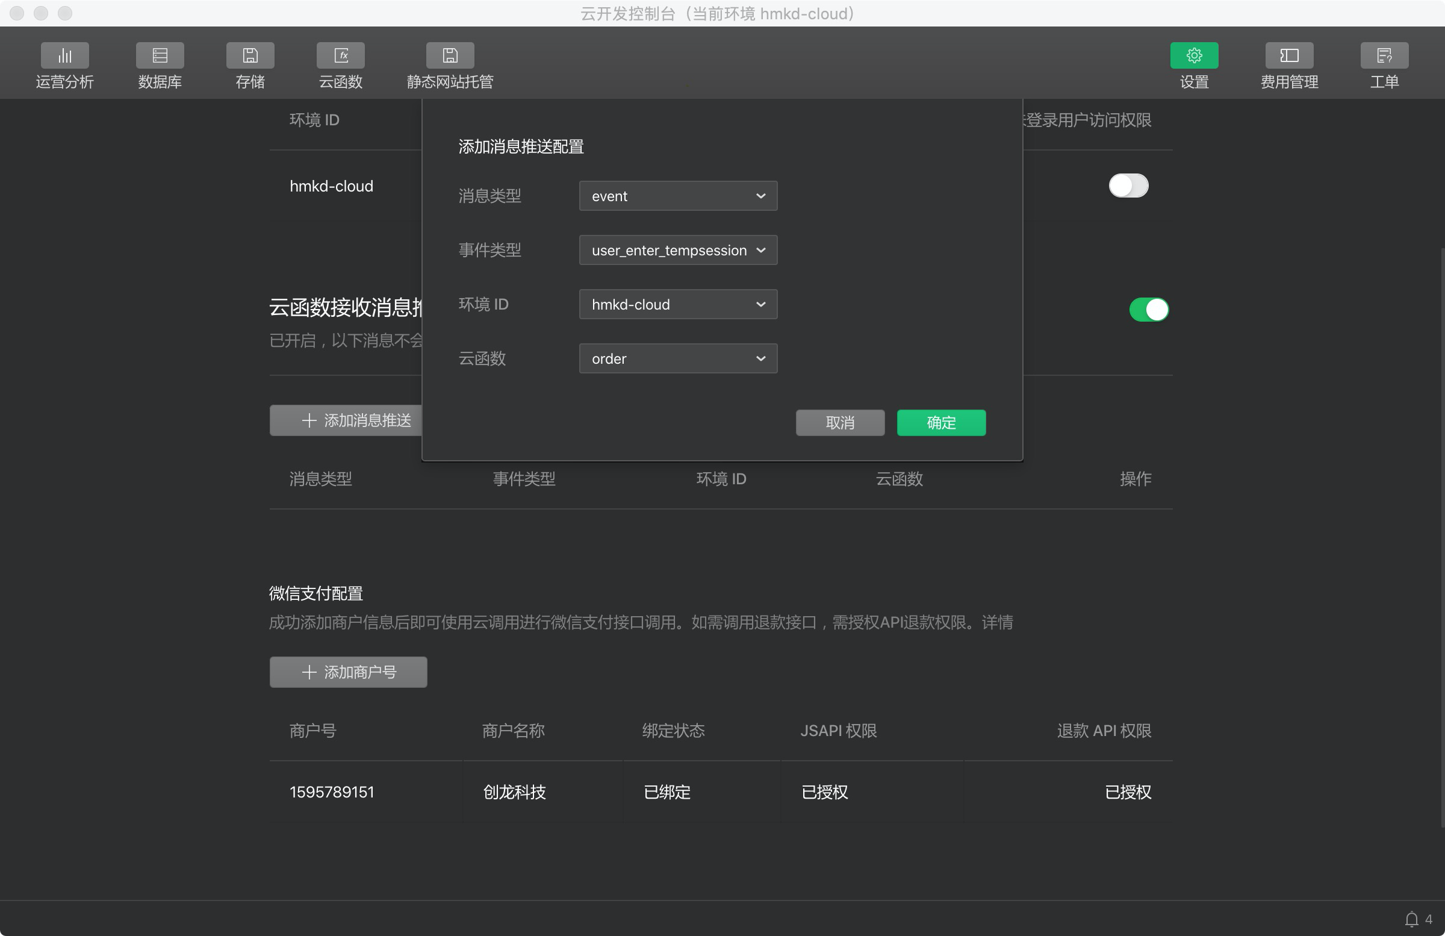Click the 取消 cancel button
Screen dimensions: 1445x936
840,423
